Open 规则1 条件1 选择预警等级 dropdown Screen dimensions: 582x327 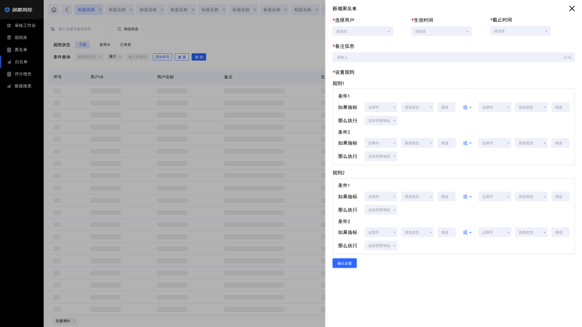[381, 121]
